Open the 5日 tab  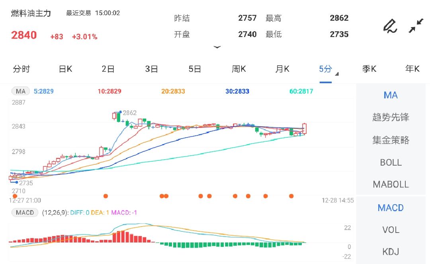pyautogui.click(x=195, y=69)
